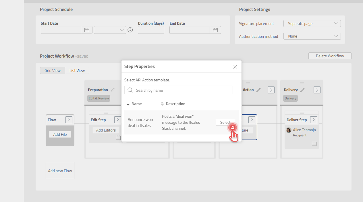Screen dimensions: 363x202
Task: Focus the Search by name field
Action: coord(179,90)
